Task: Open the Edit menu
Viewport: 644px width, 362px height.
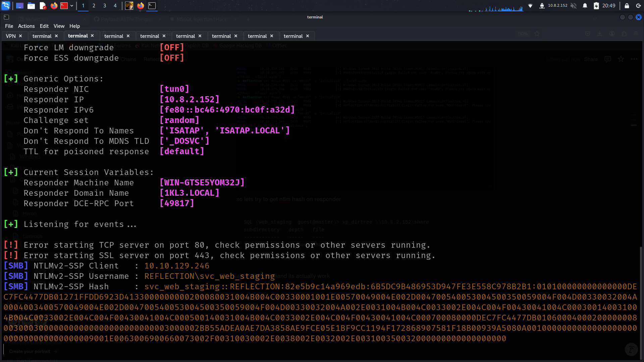Action: (44, 26)
